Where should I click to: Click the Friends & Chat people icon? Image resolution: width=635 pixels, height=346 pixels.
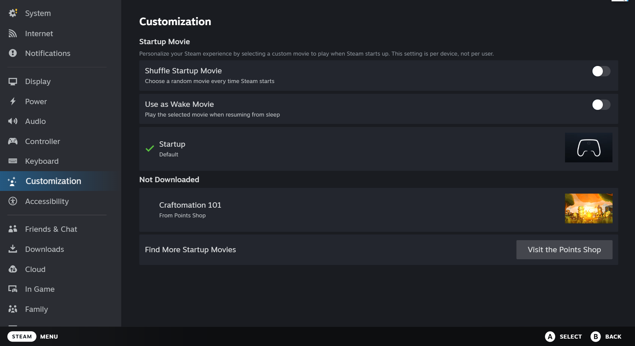(13, 229)
